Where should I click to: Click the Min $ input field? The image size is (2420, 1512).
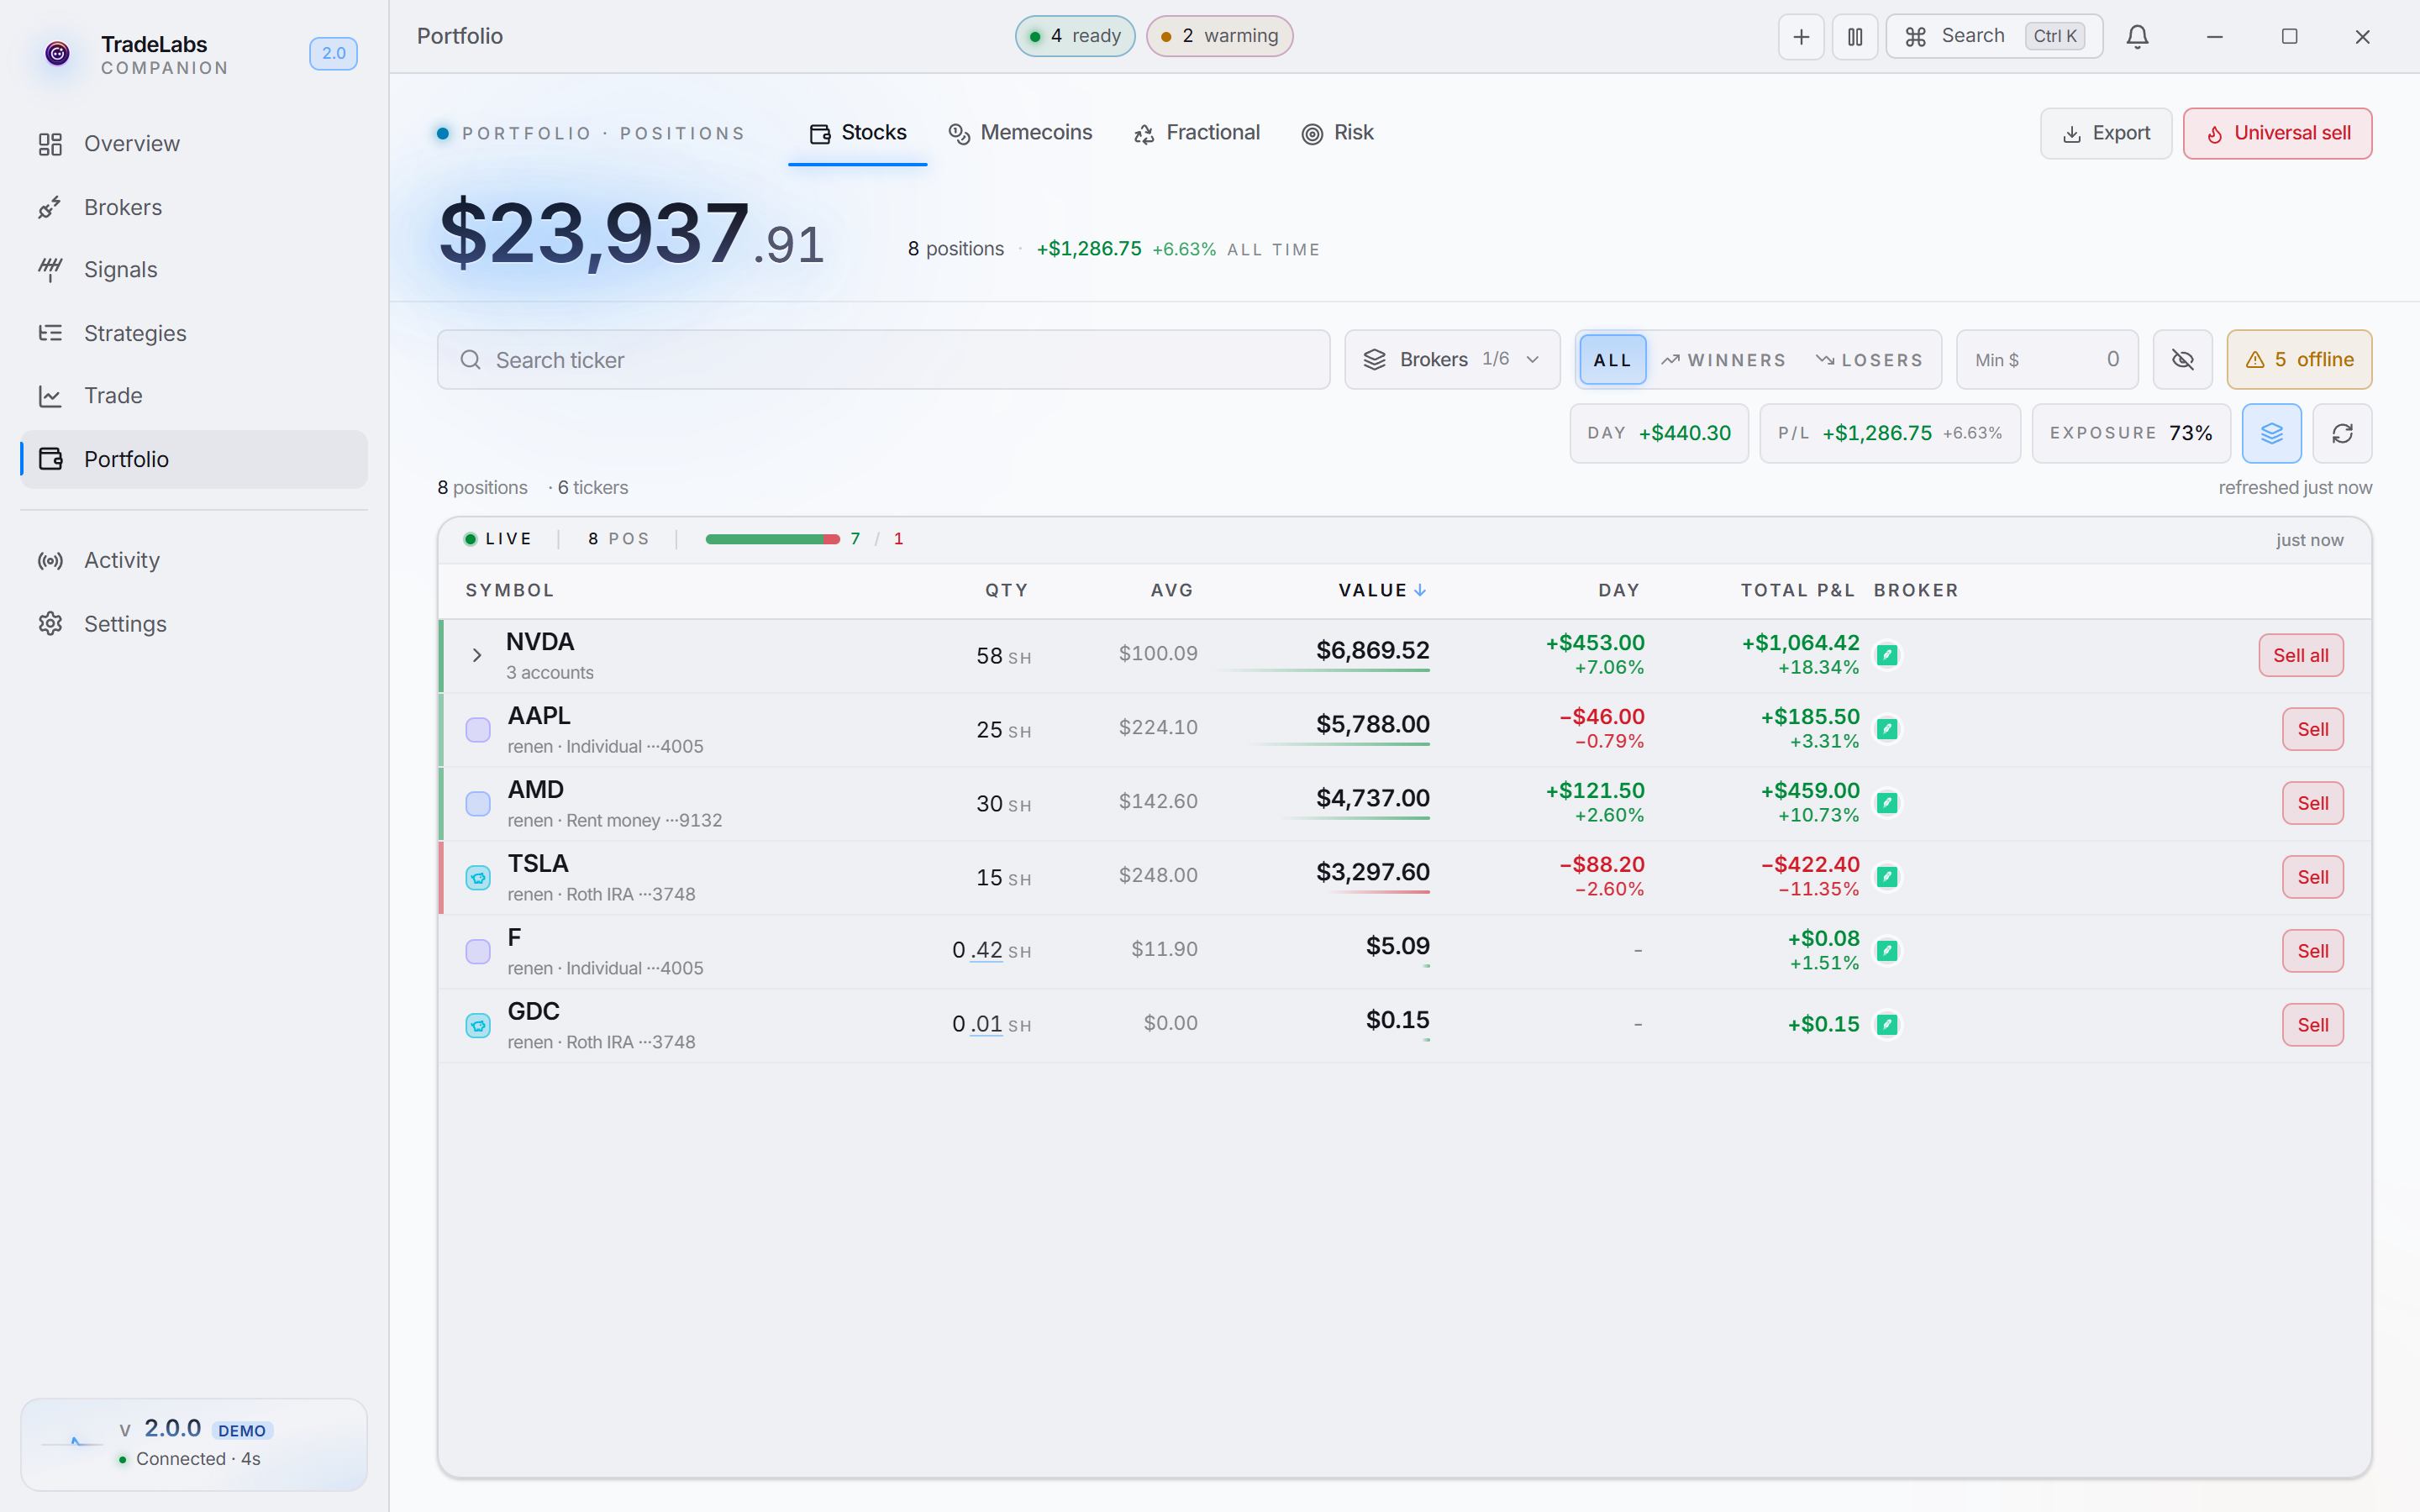(2047, 360)
